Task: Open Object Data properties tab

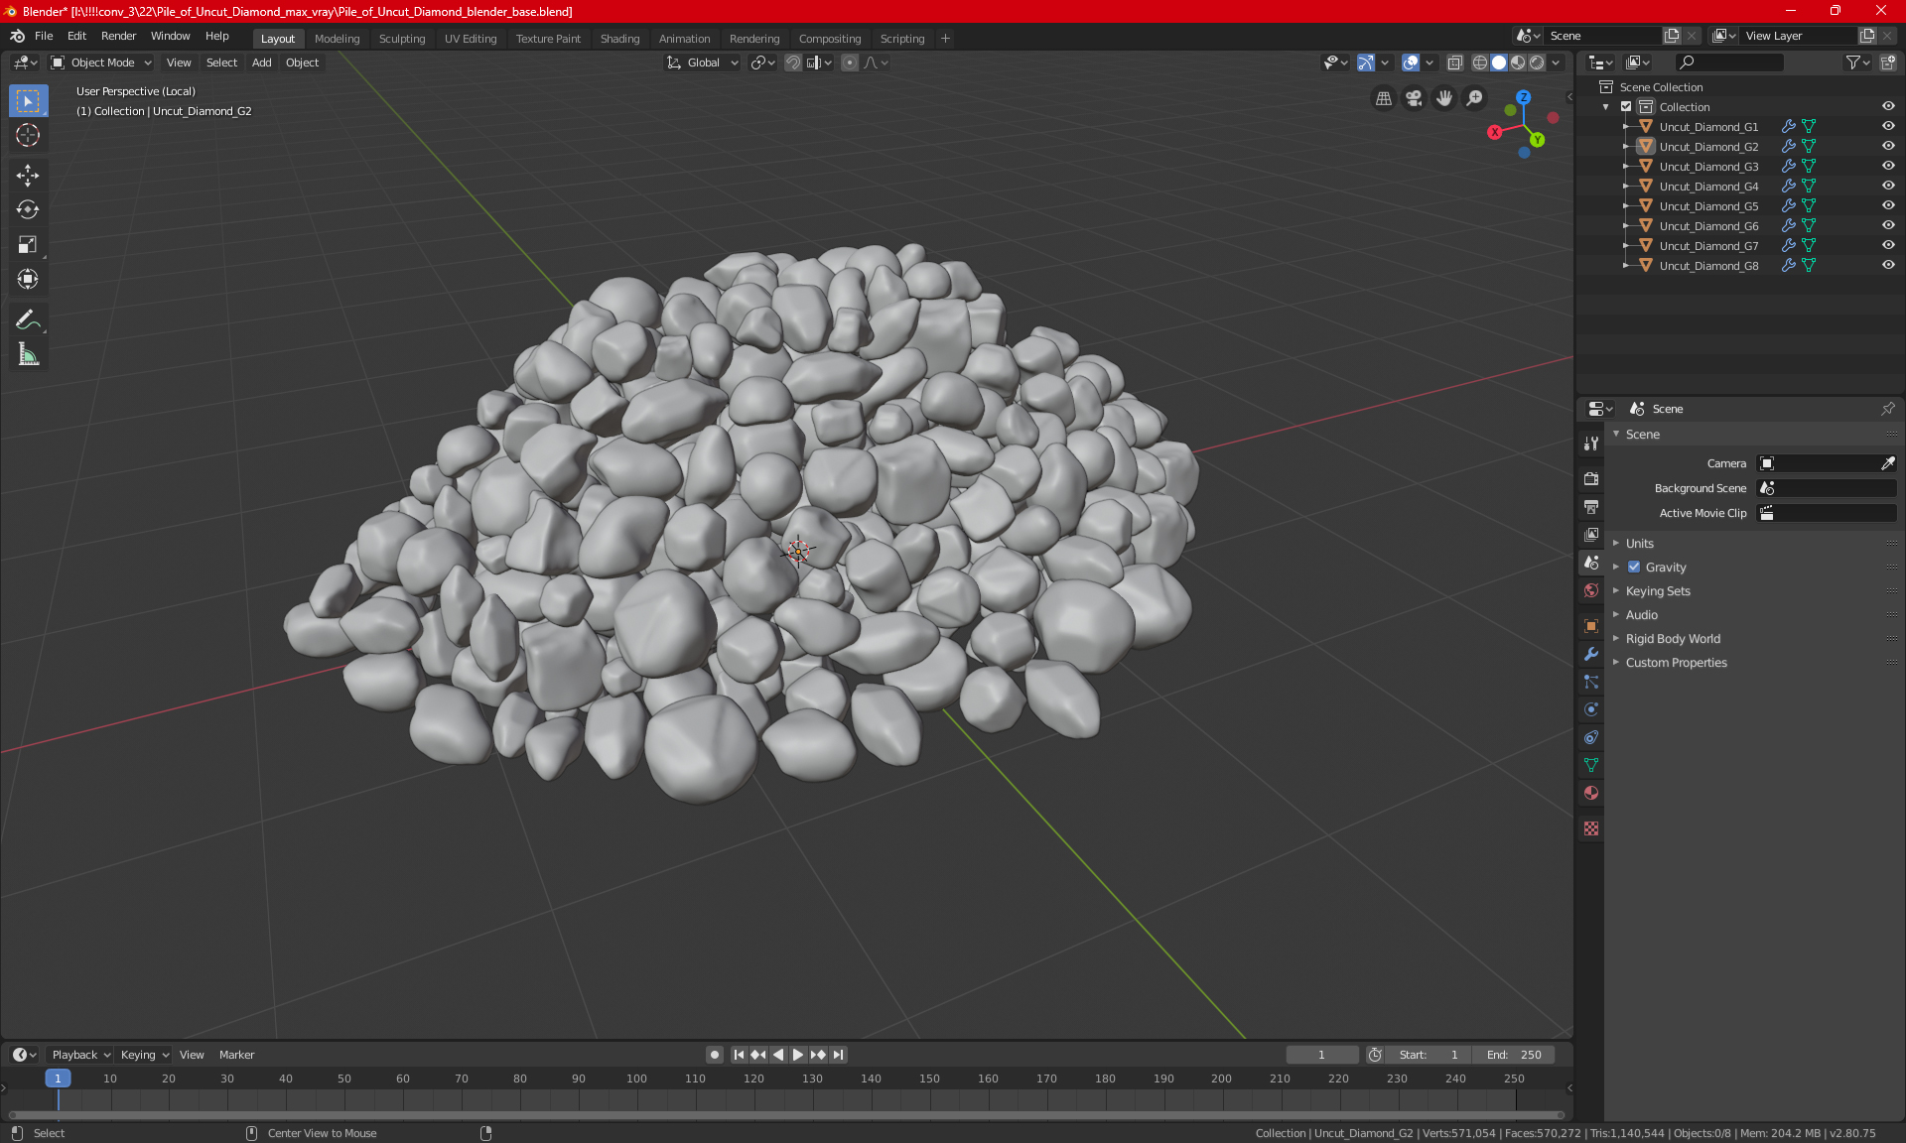Action: pos(1591,765)
